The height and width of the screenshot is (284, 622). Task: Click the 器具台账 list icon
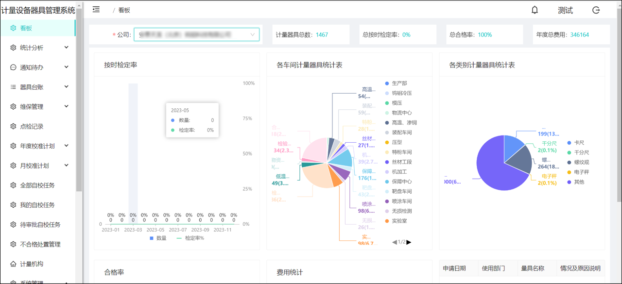tap(14, 87)
